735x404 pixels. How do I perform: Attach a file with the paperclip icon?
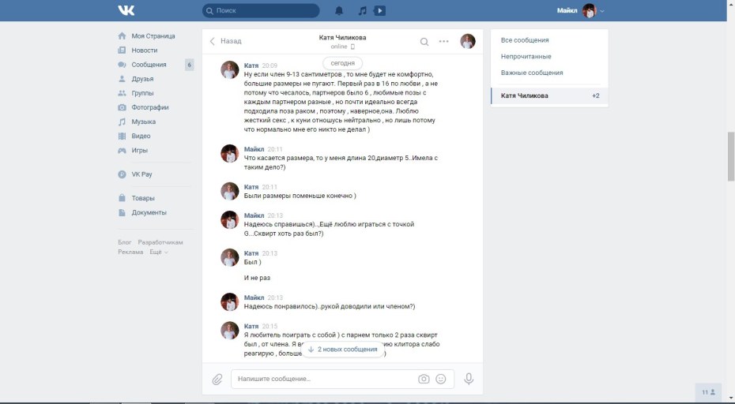coord(217,380)
